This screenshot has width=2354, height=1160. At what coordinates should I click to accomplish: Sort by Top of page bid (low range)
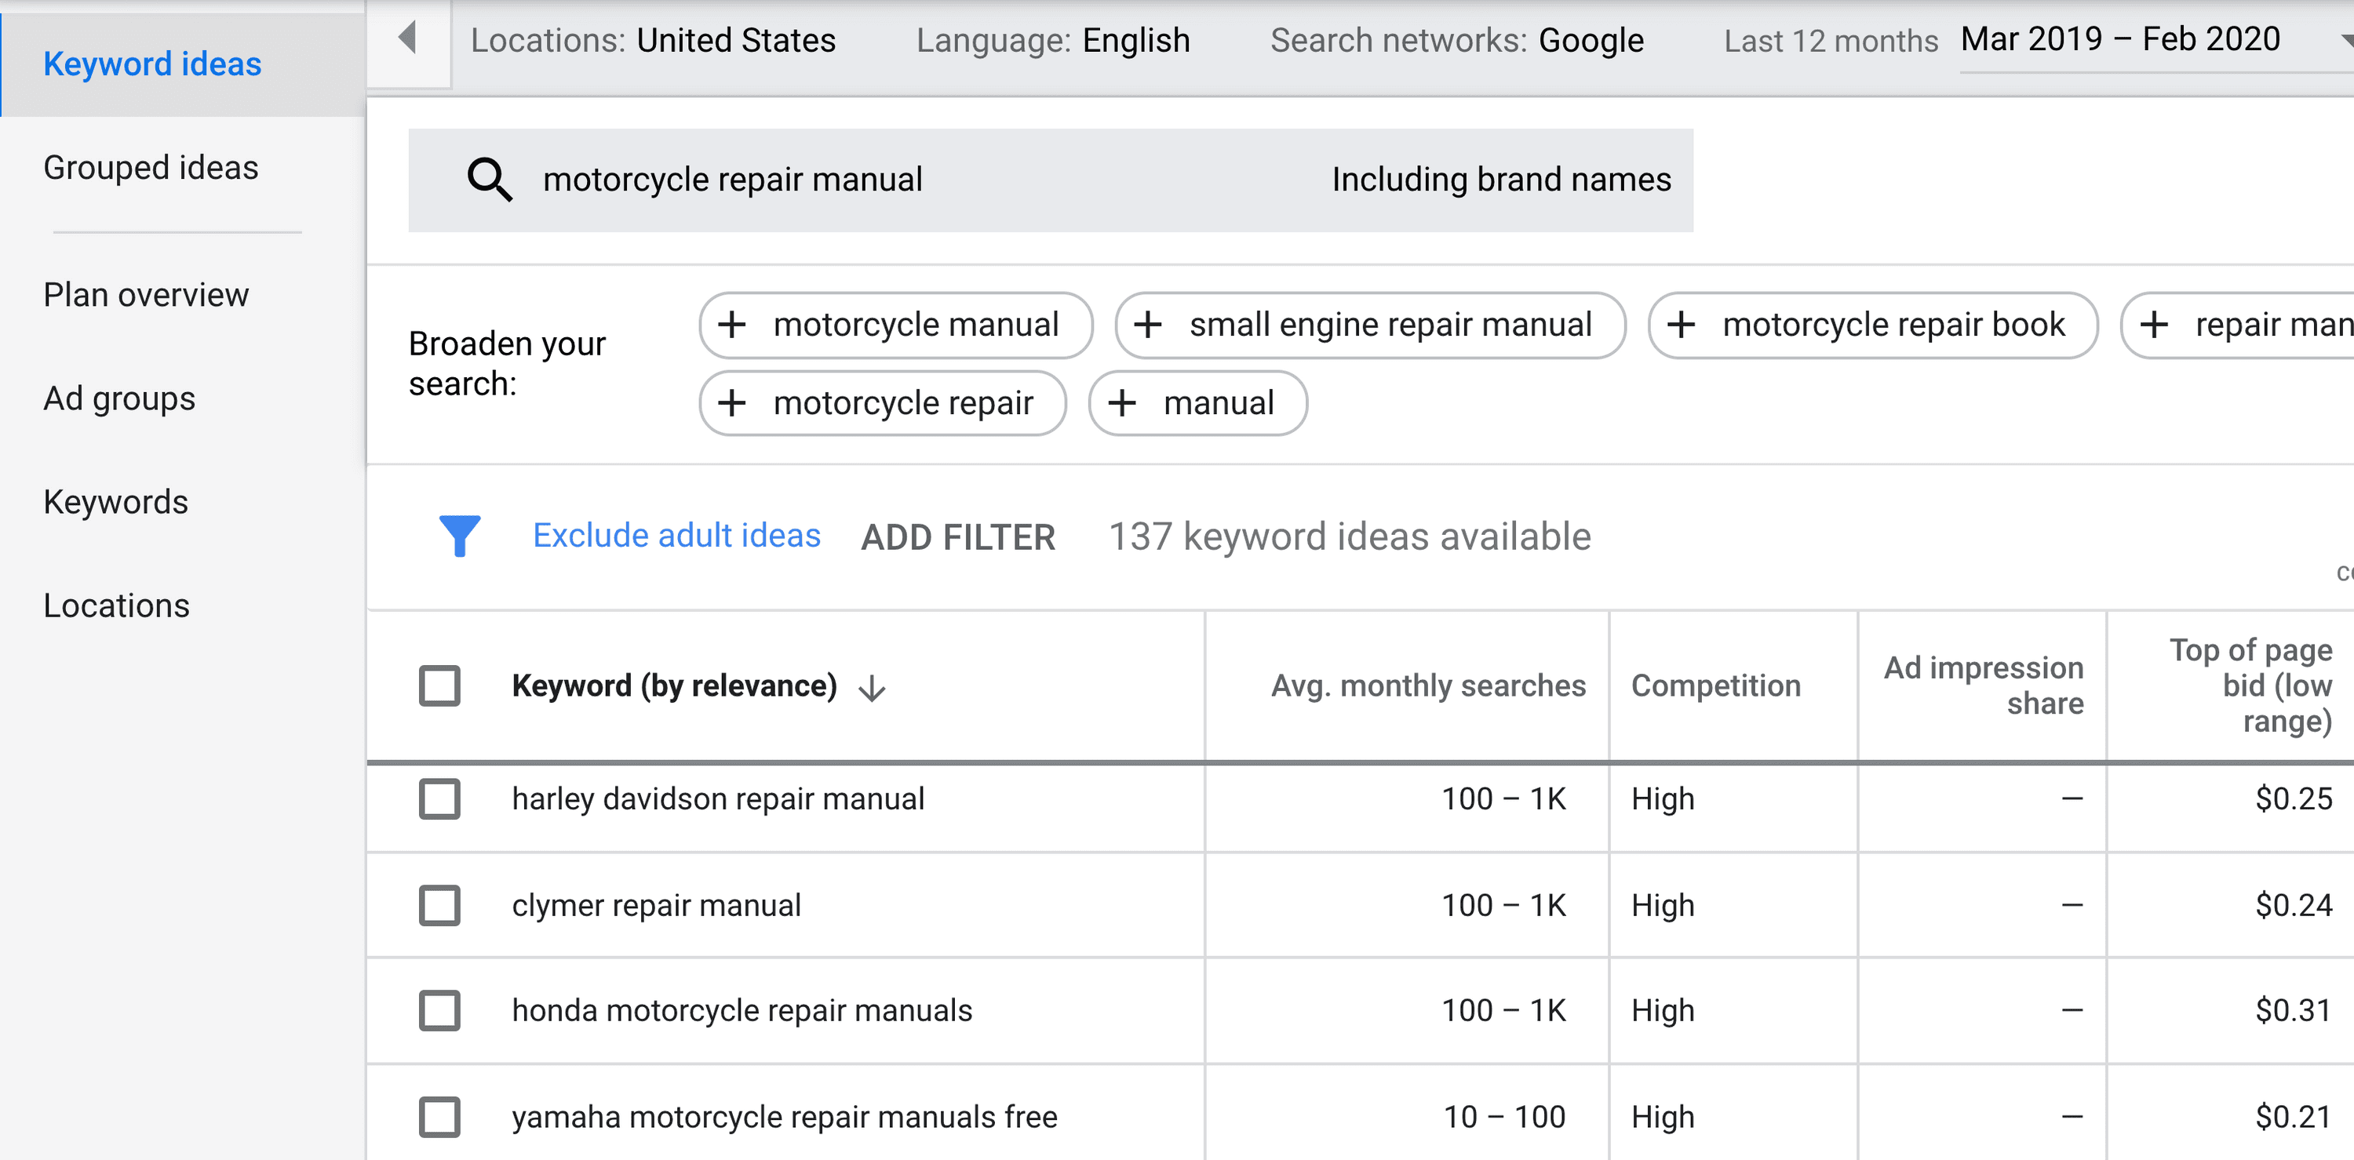coord(2250,686)
